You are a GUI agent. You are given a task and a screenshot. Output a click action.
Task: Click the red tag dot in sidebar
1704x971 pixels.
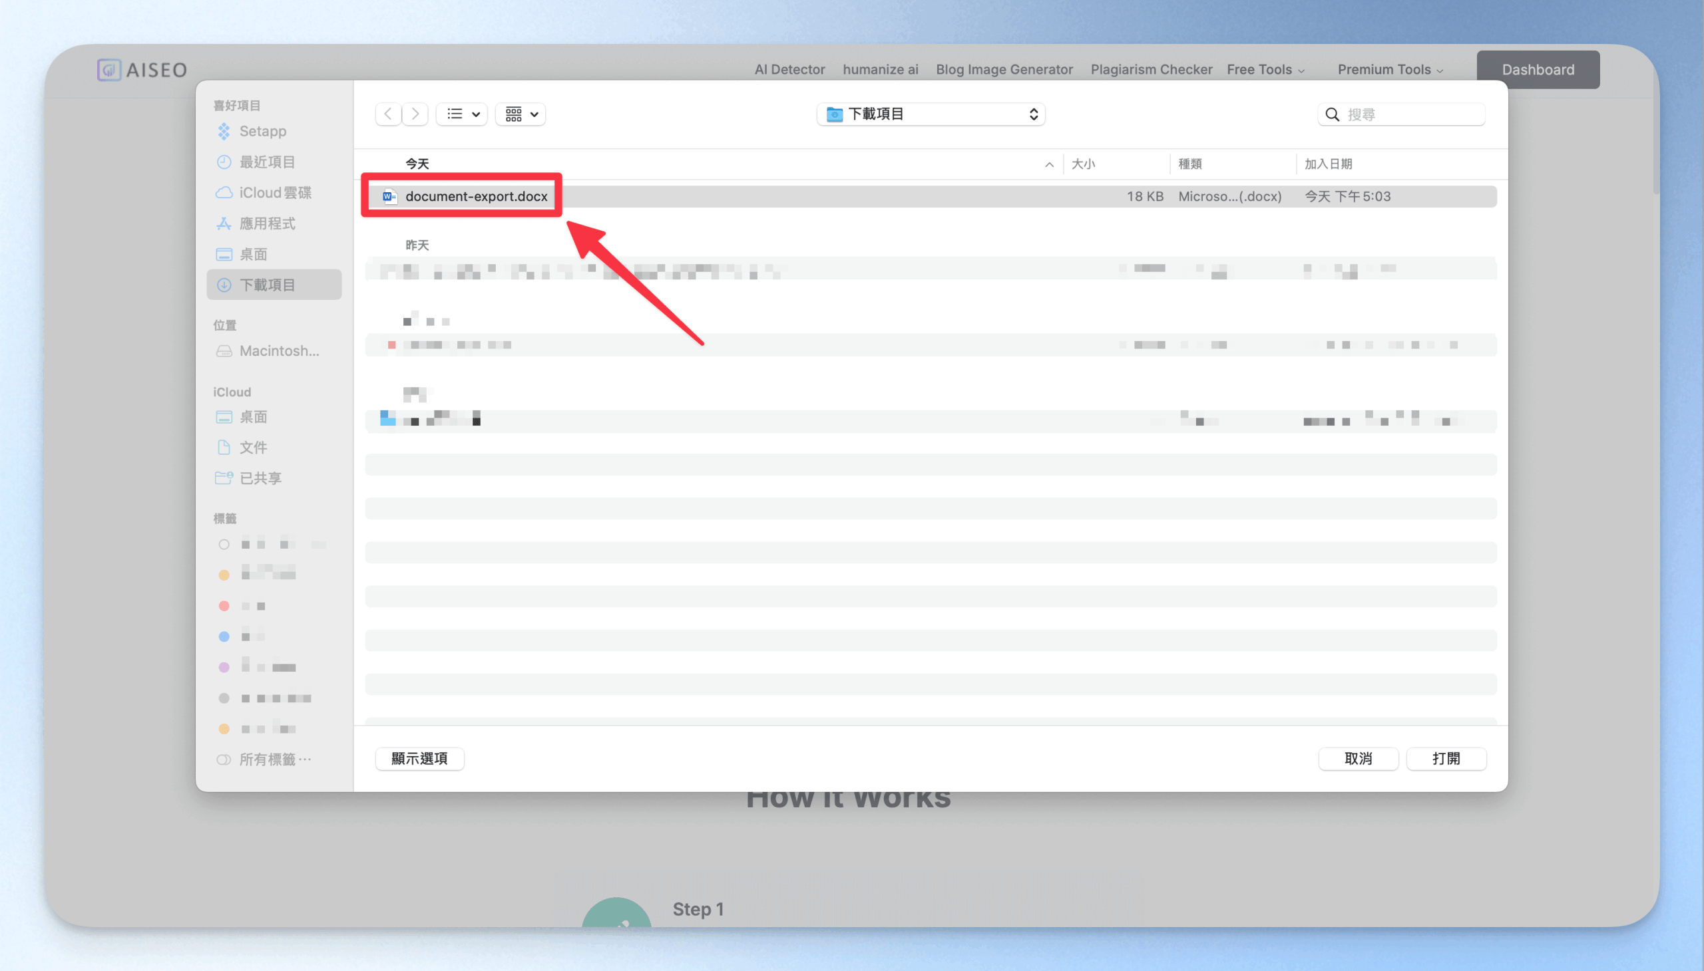[224, 605]
